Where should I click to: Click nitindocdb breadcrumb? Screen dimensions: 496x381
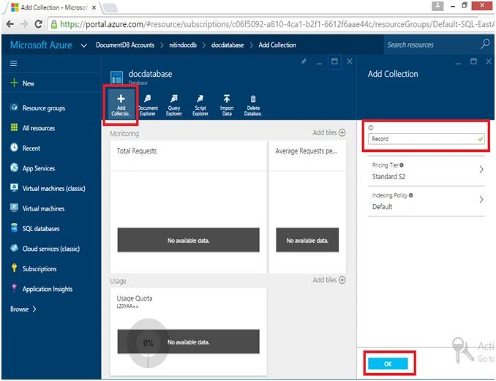pyautogui.click(x=183, y=45)
